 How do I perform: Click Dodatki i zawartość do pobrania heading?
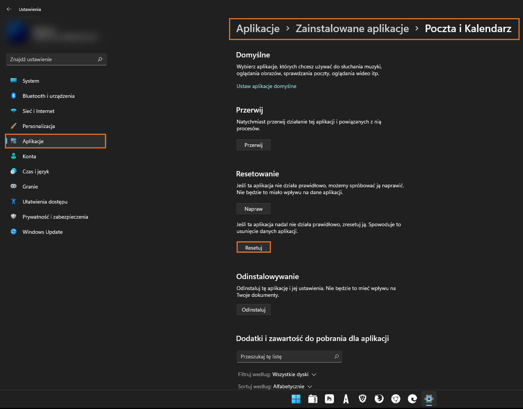click(x=312, y=338)
